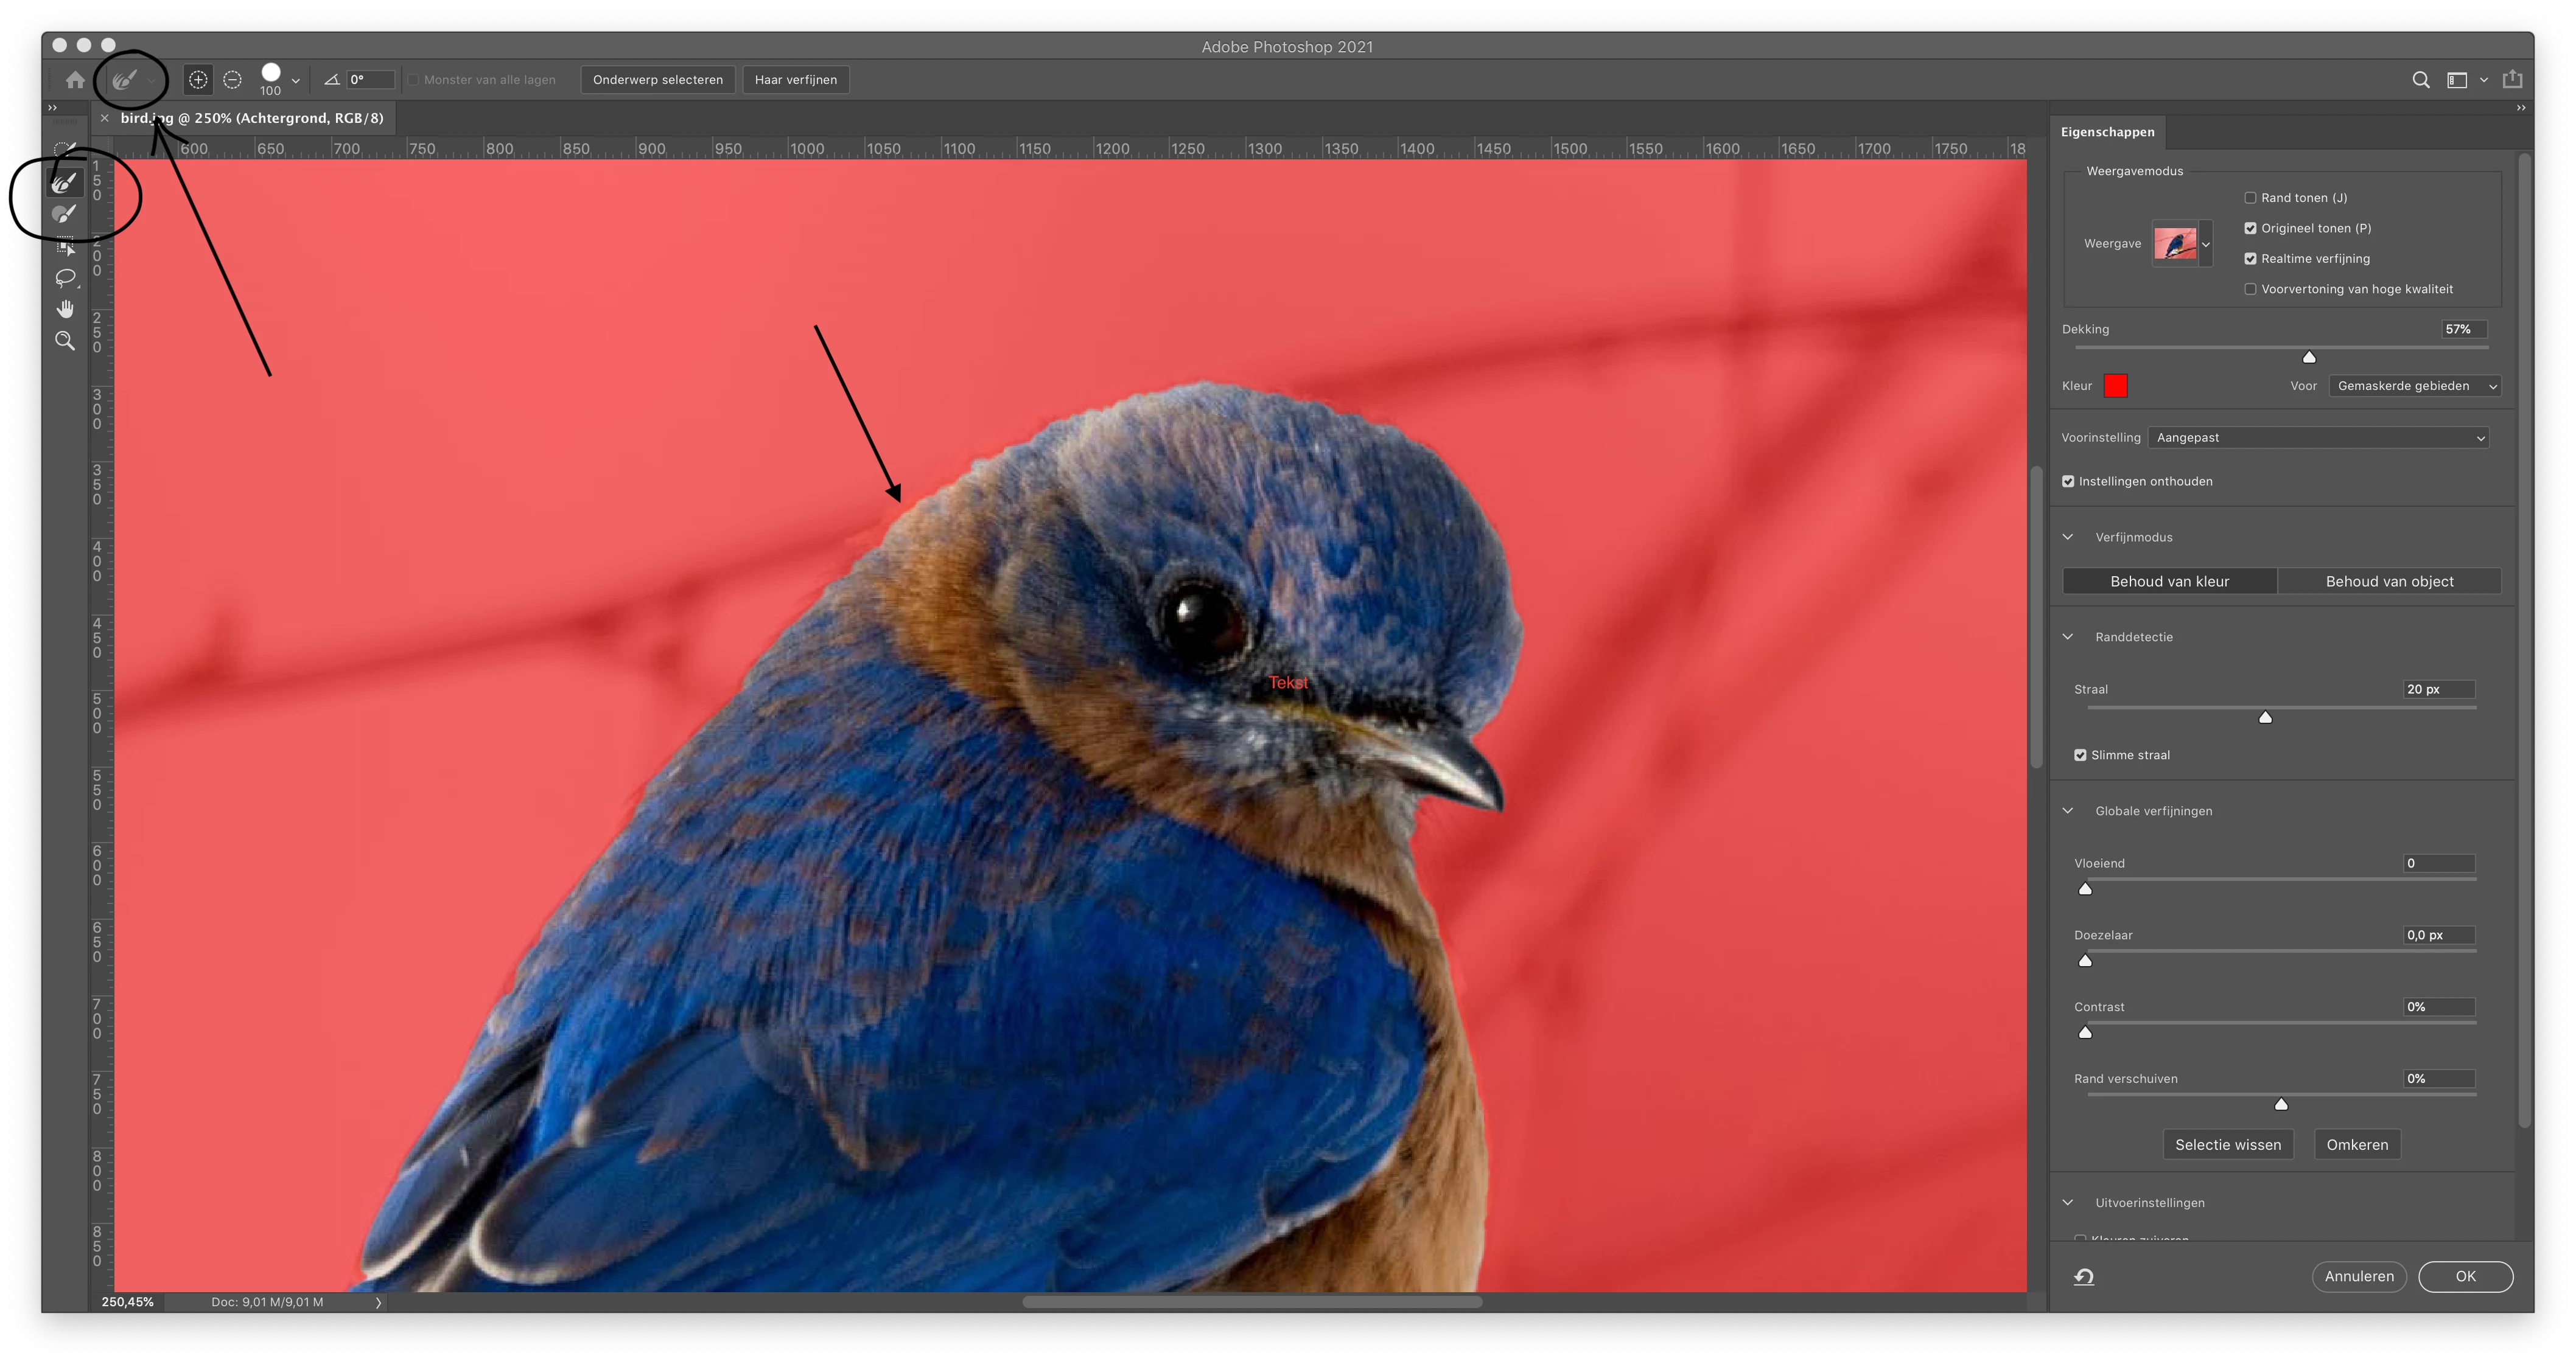Click the subtract-from-selection minus icon
Image resolution: width=2576 pixels, height=1364 pixels.
click(232, 80)
